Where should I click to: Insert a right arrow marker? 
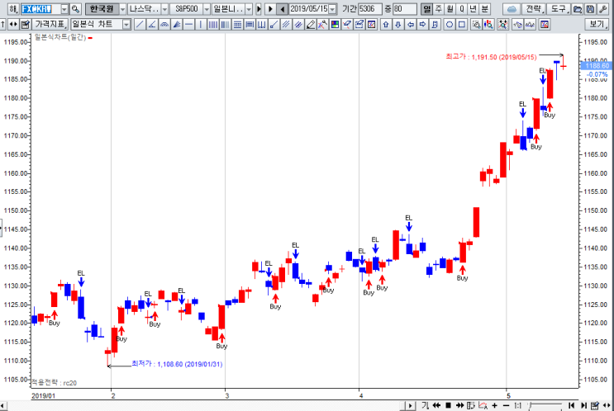(x=422, y=25)
